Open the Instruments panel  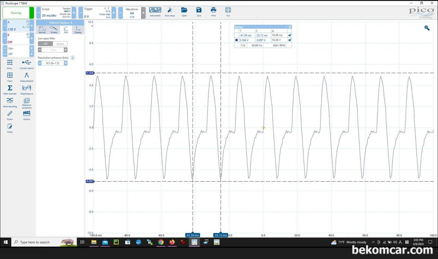155,12
